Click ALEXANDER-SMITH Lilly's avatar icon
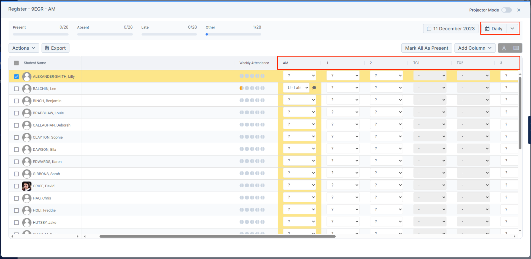 tap(27, 76)
